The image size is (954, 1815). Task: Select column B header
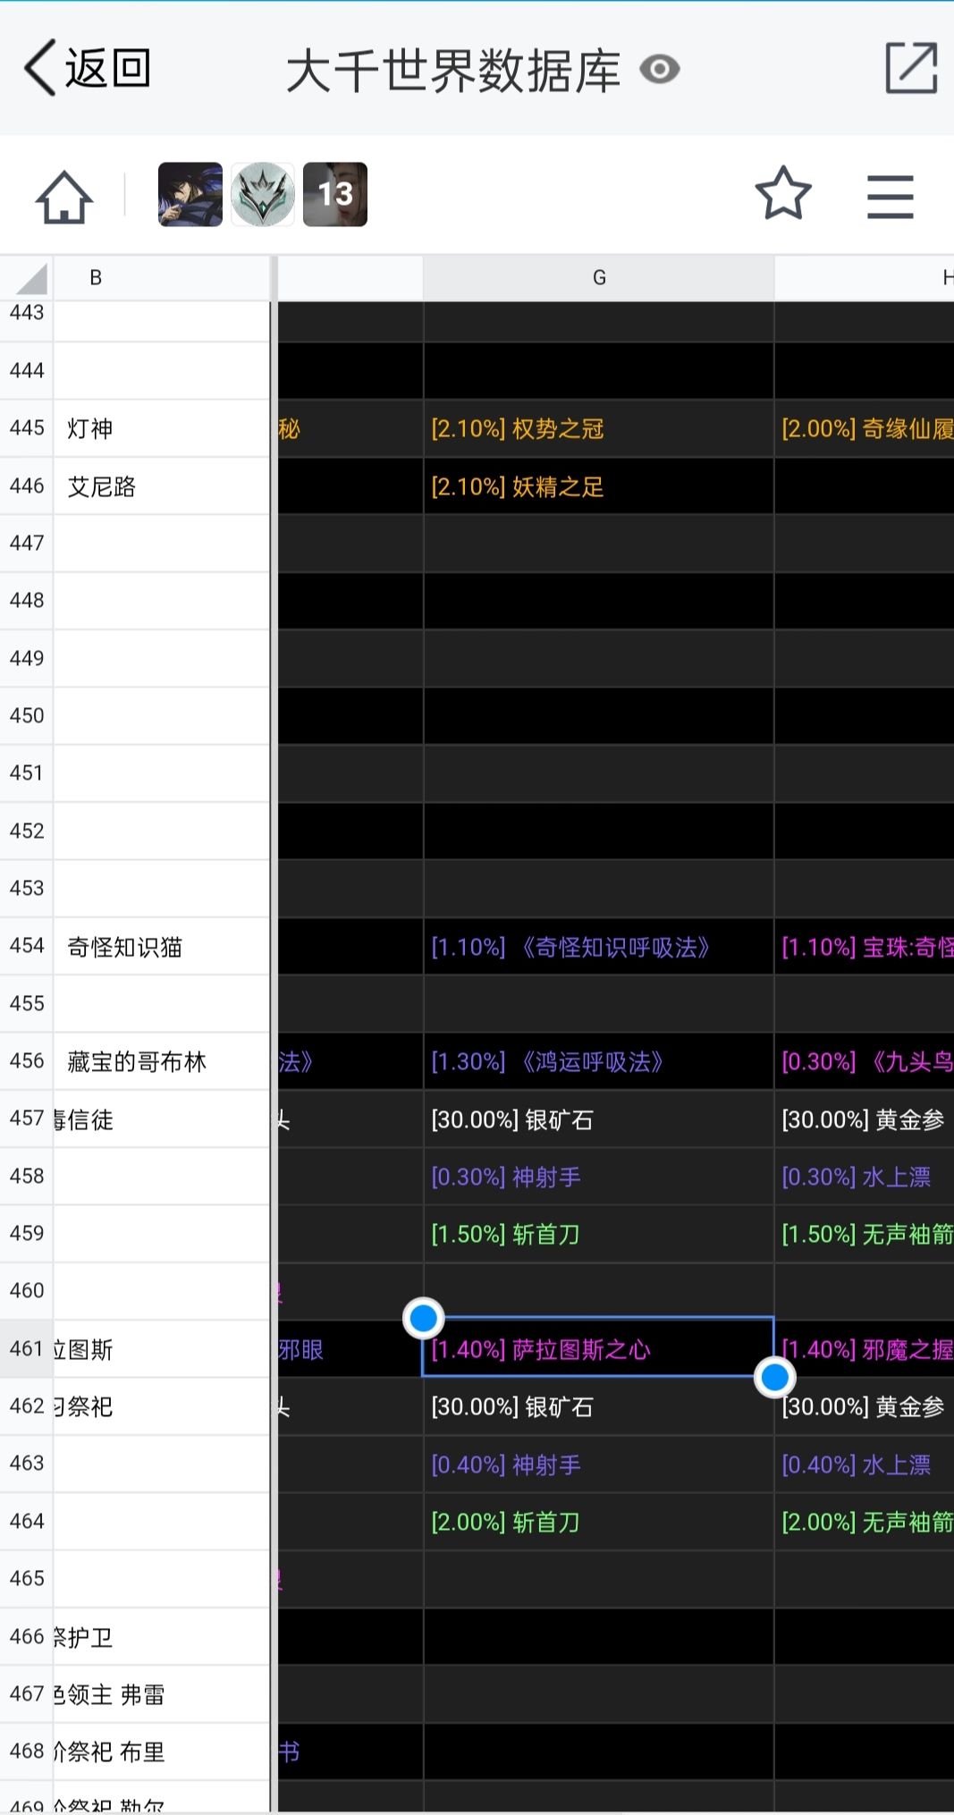click(x=162, y=278)
